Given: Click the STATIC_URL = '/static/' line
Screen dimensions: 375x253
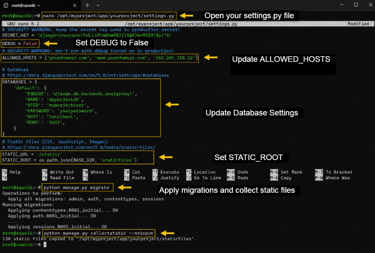Looking at the screenshot, I should tap(32, 154).
